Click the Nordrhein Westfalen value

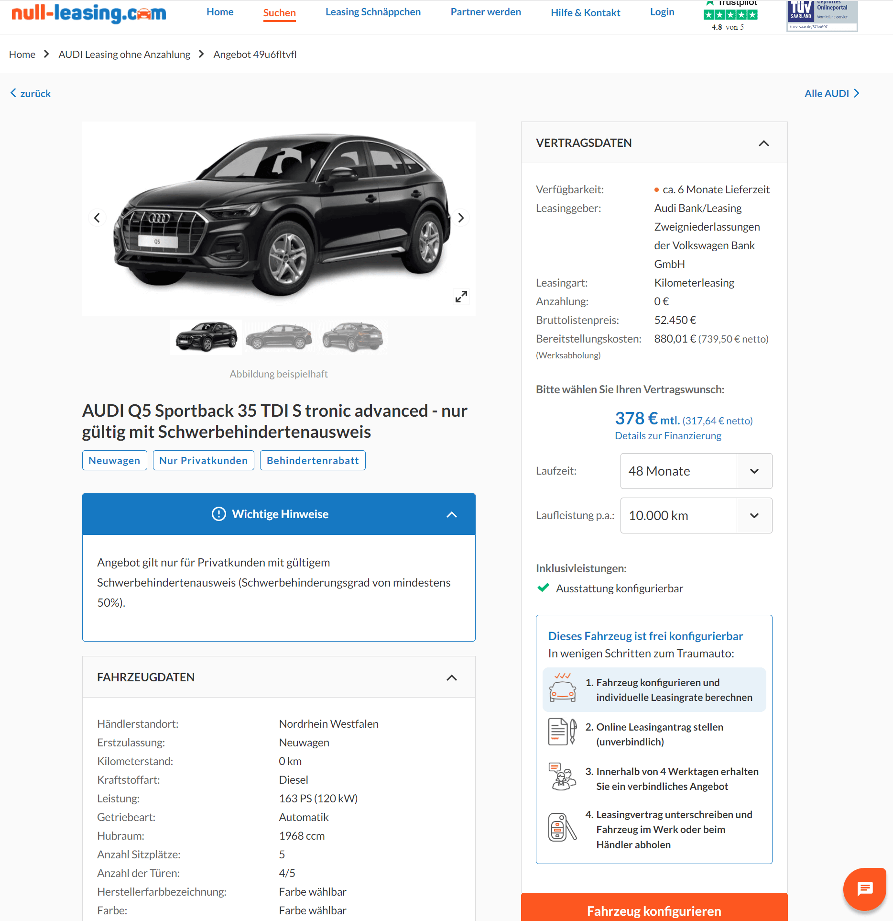[329, 724]
